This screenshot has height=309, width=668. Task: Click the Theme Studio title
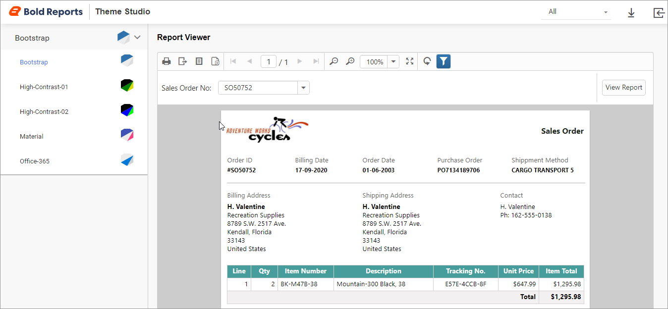123,11
